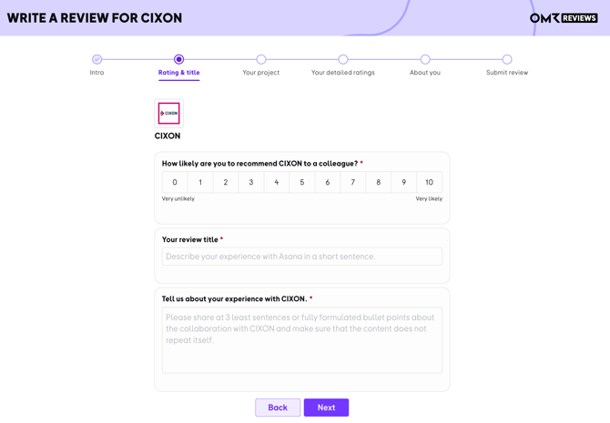Click the Next button
The width and height of the screenshot is (610, 423).
click(x=326, y=408)
